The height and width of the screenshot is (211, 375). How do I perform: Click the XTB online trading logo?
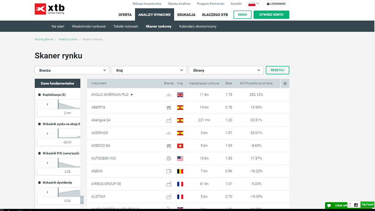pyautogui.click(x=49, y=9)
